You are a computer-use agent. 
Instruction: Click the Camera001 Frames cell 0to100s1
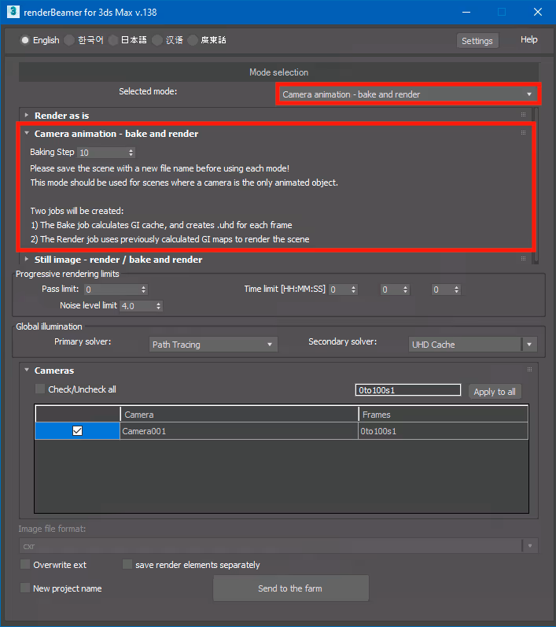click(443, 431)
